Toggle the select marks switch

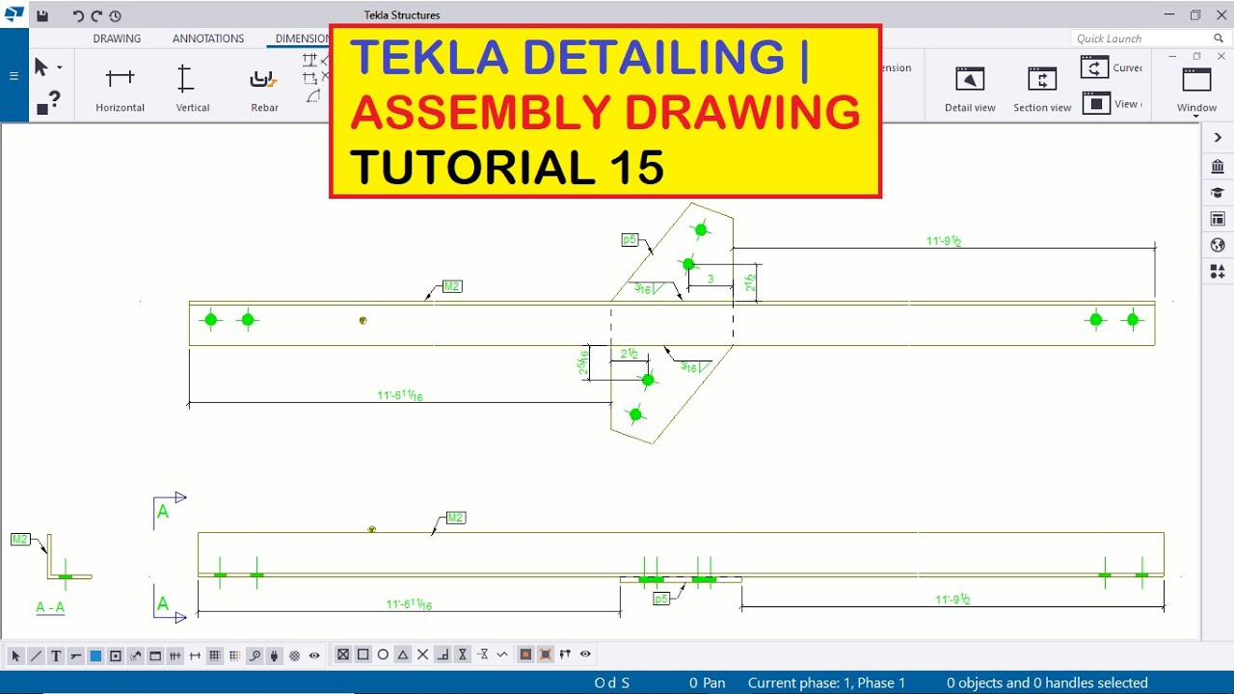(75, 655)
